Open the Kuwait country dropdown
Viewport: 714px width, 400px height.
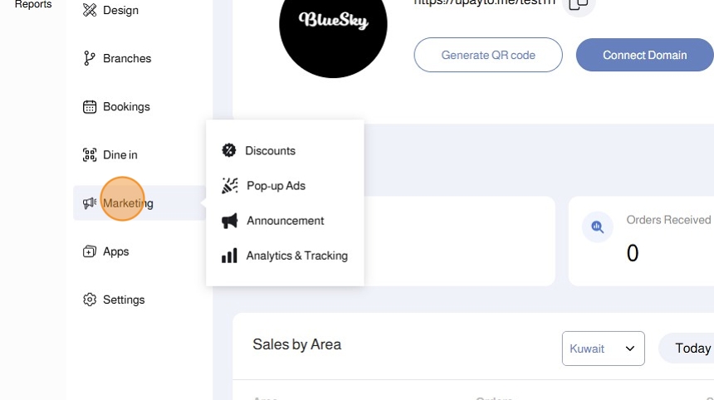coord(603,349)
